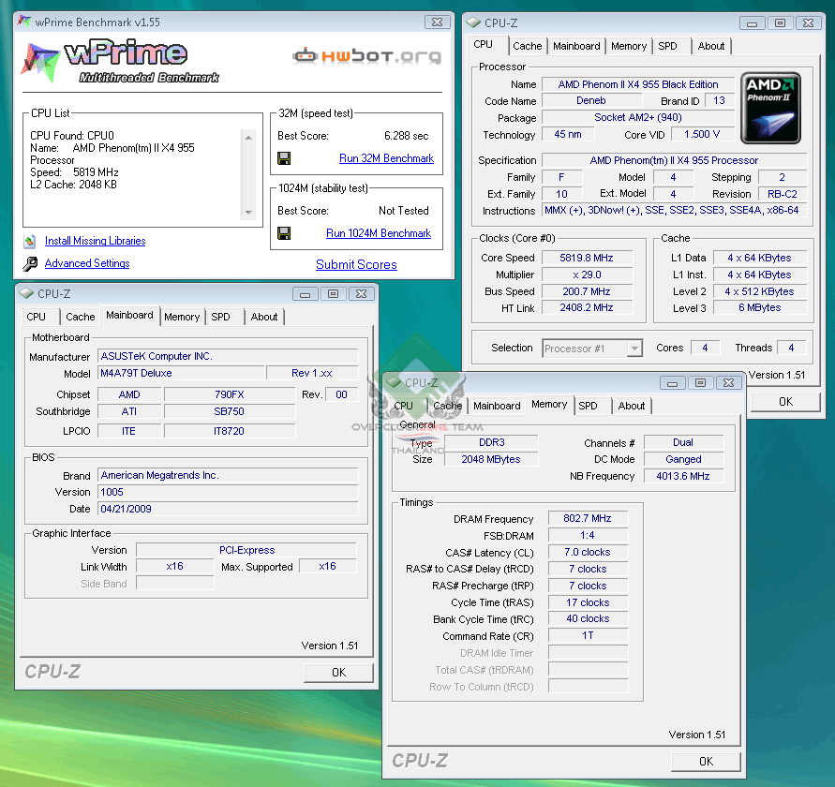Click CPU-Z title icon in processor window
The width and height of the screenshot is (835, 787).
click(473, 22)
